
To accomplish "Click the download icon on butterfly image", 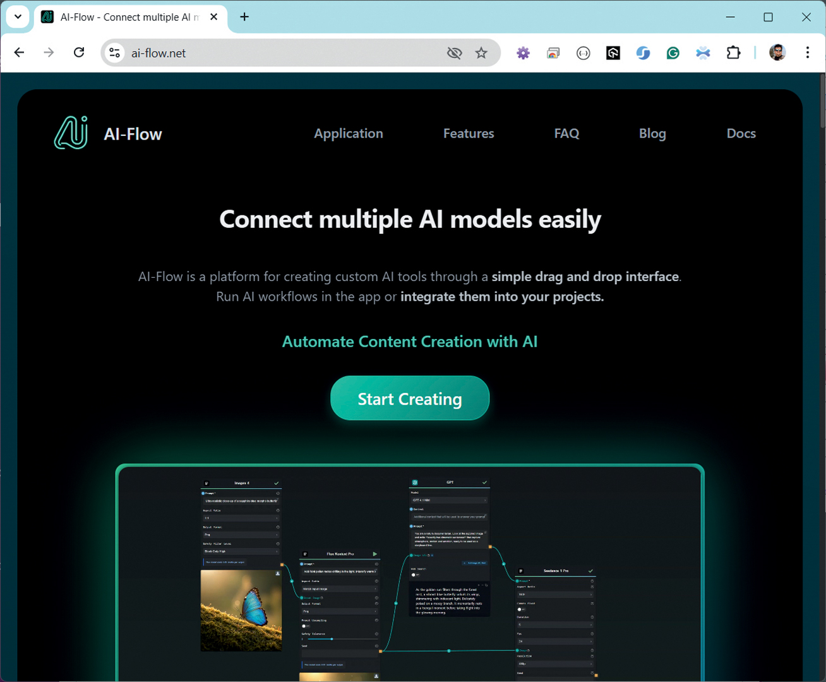I will point(277,573).
